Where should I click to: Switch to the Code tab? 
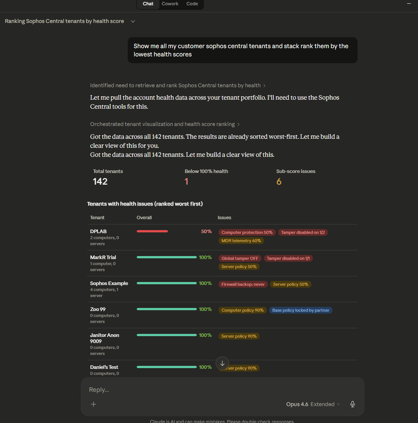pyautogui.click(x=192, y=4)
